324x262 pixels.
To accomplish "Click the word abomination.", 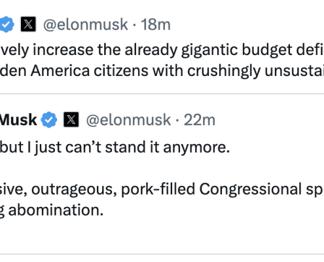I will [56, 210].
